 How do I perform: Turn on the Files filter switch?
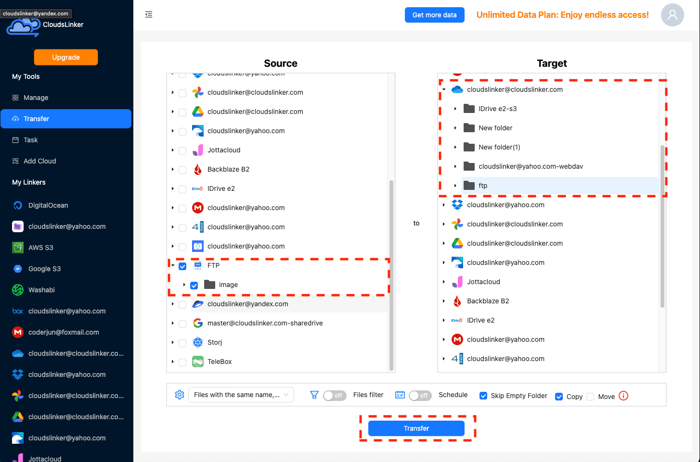click(335, 395)
